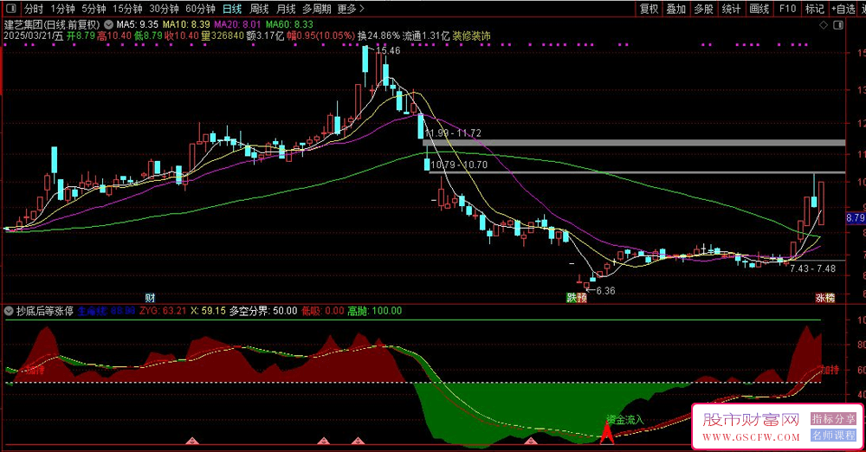Click the MA10: 8.39 indicator label
866x452 pixels.
click(186, 25)
